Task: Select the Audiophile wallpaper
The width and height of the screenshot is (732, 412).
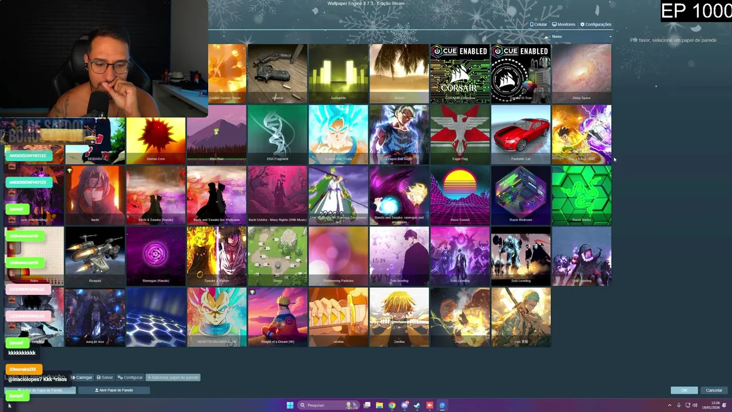Action: tap(338, 73)
